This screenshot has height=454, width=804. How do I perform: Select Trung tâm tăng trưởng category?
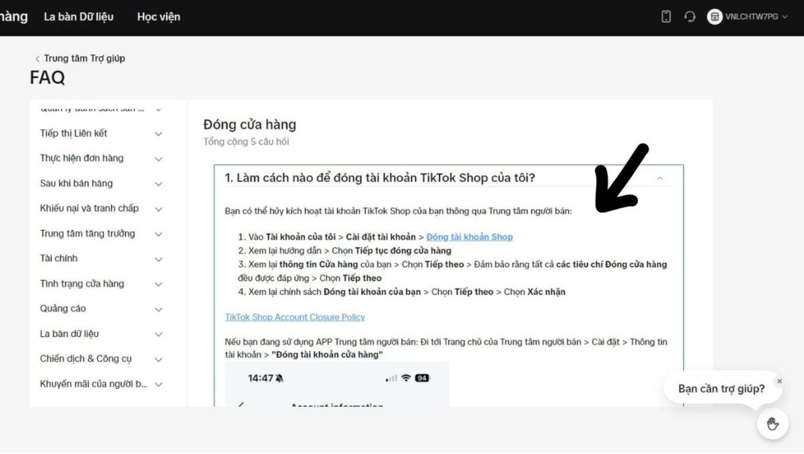click(87, 233)
